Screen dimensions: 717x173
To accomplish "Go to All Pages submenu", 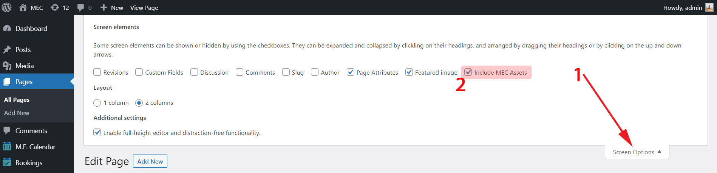I will [x=17, y=100].
